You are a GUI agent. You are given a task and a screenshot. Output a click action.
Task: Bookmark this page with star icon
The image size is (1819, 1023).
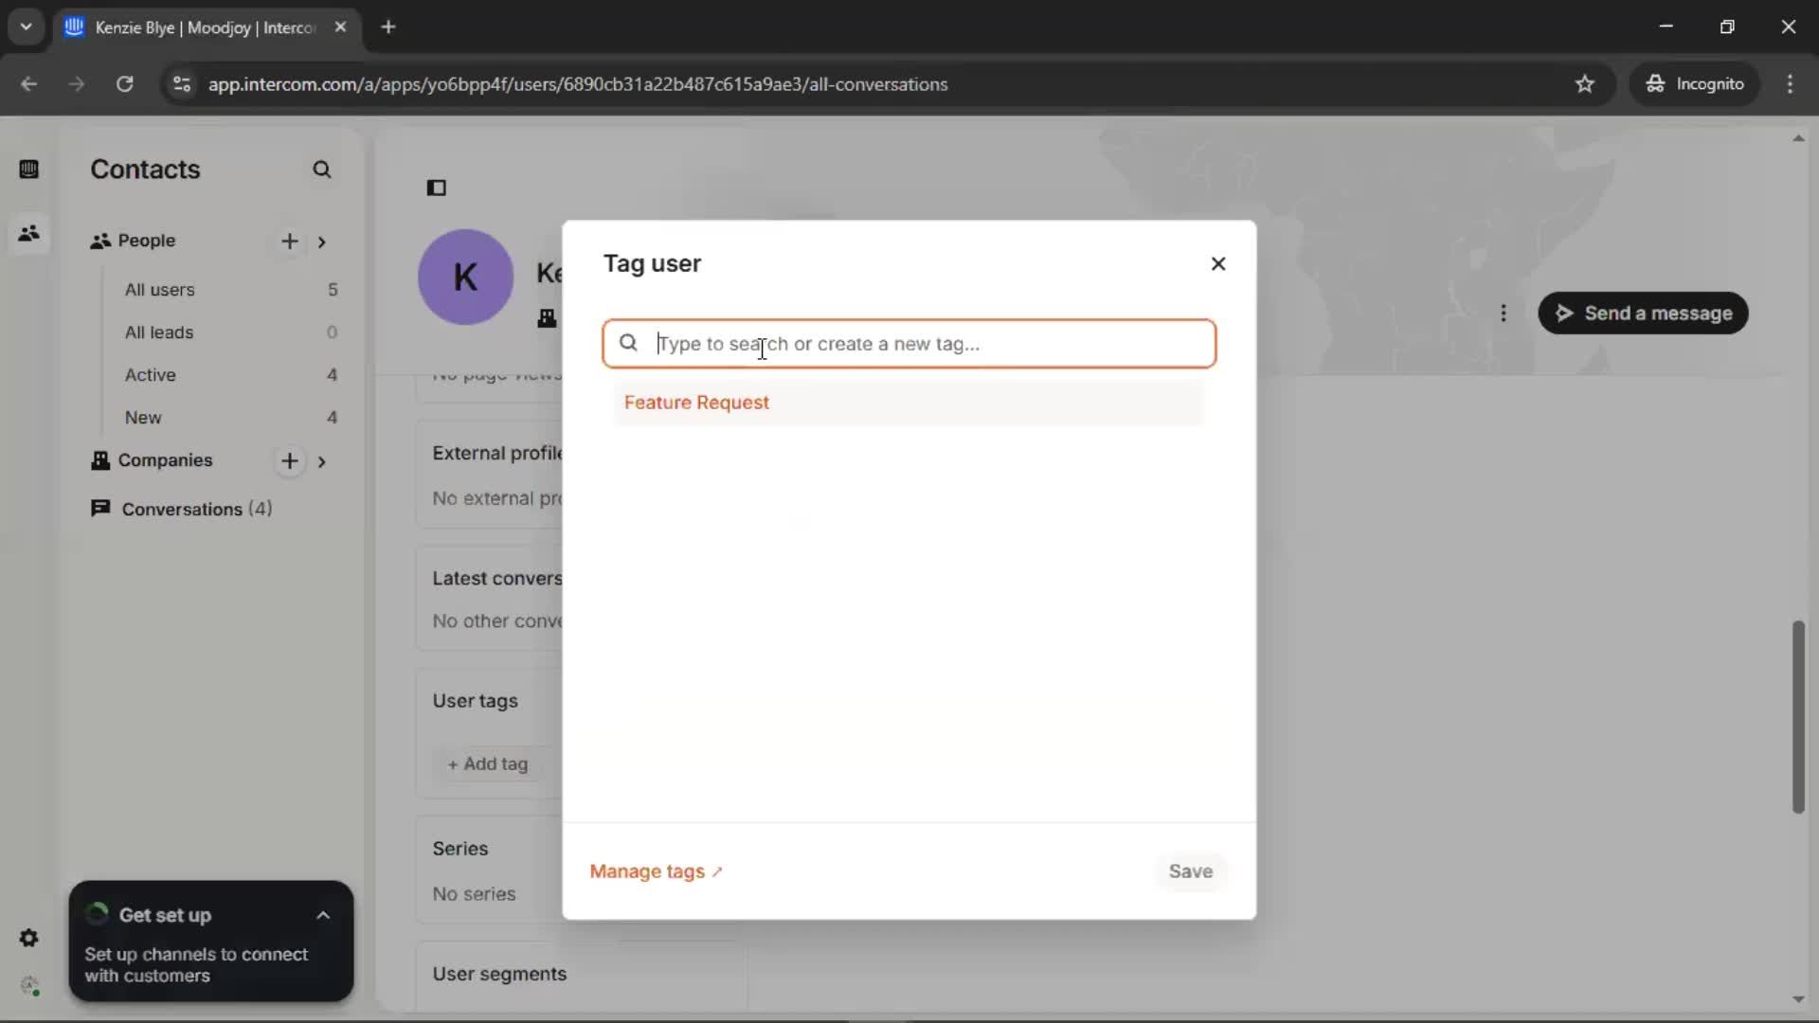[1585, 84]
